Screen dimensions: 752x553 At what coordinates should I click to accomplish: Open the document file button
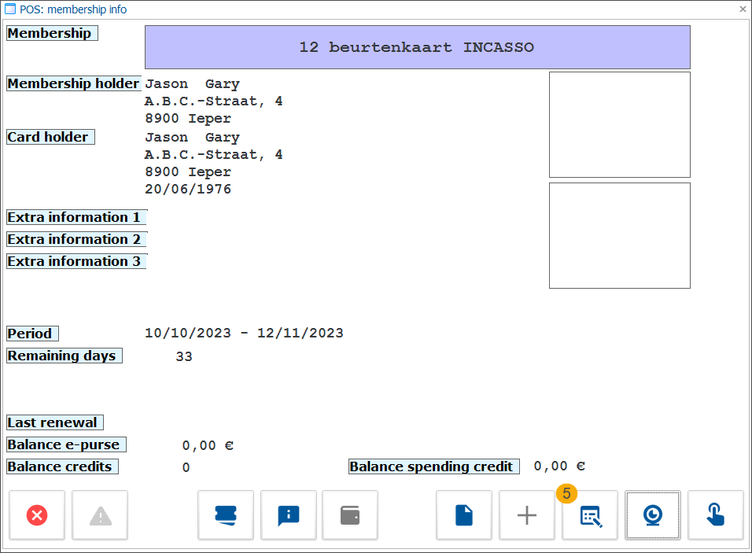pos(464,515)
